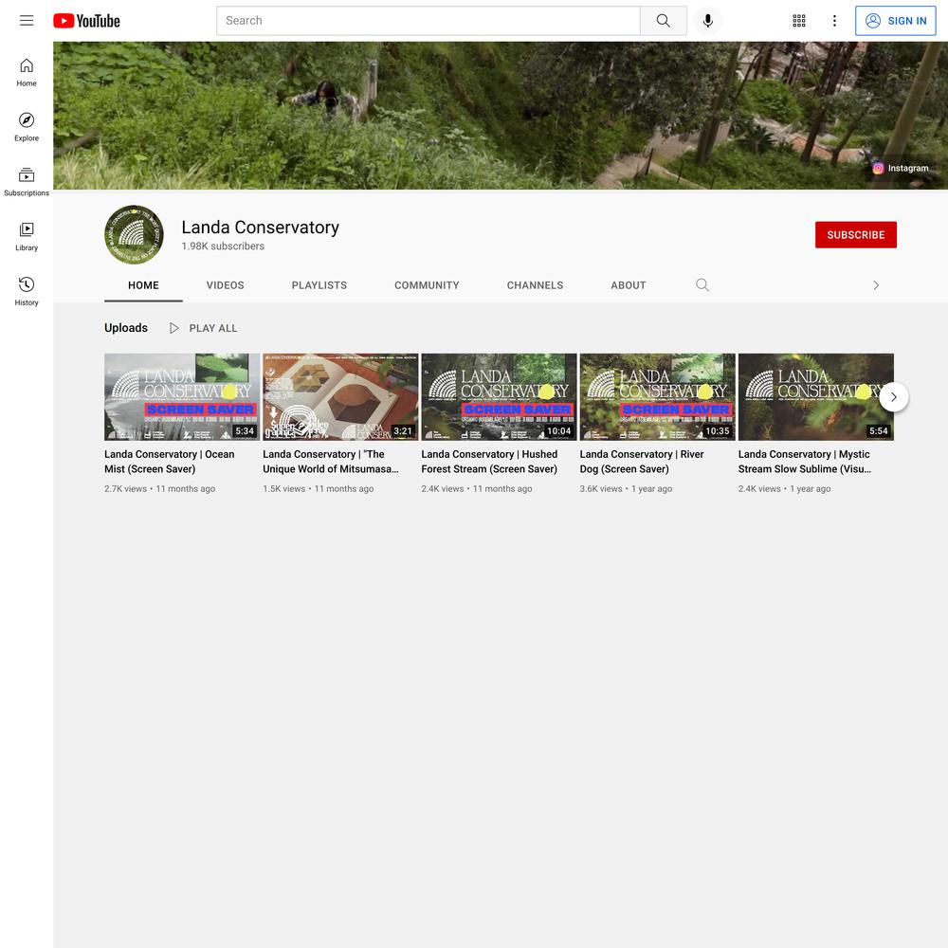The height and width of the screenshot is (948, 948).
Task: Open the YouTube apps grid
Action: pos(798,21)
